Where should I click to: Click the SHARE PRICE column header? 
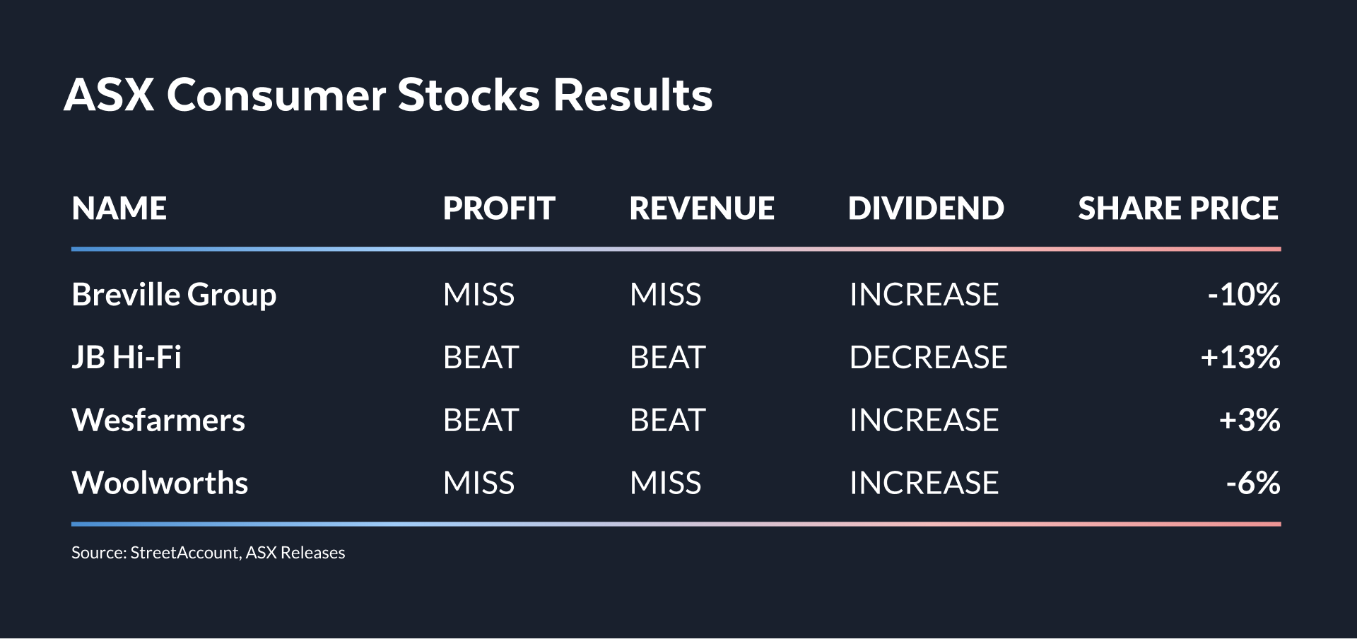[x=1178, y=209]
